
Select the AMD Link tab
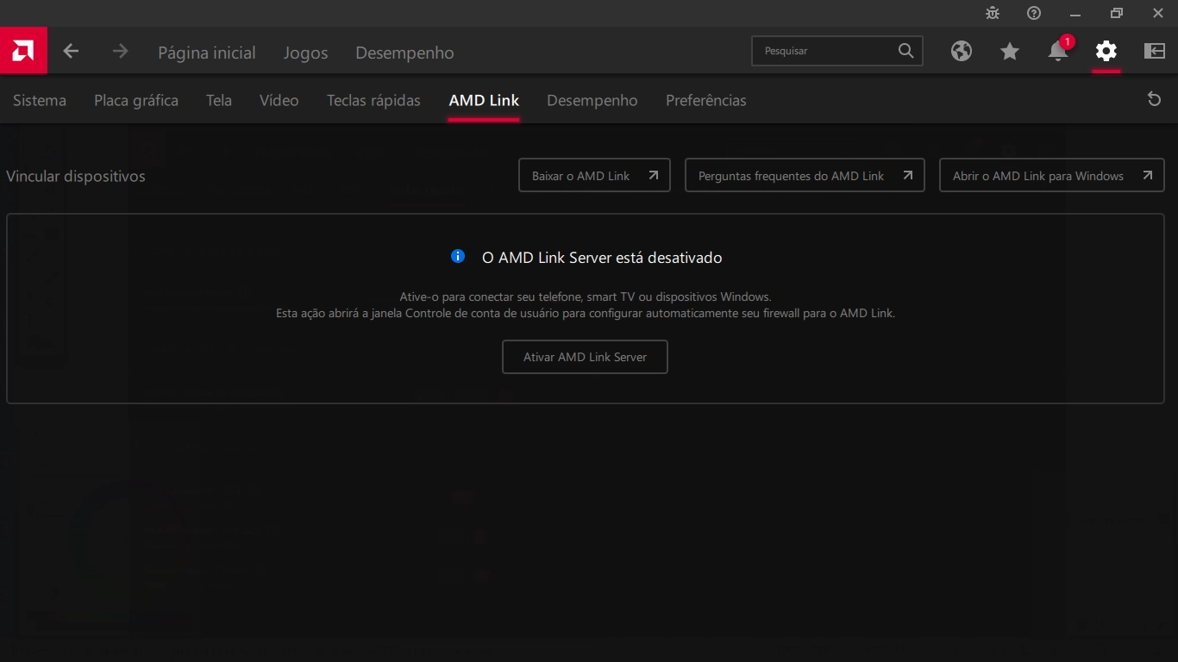484,100
